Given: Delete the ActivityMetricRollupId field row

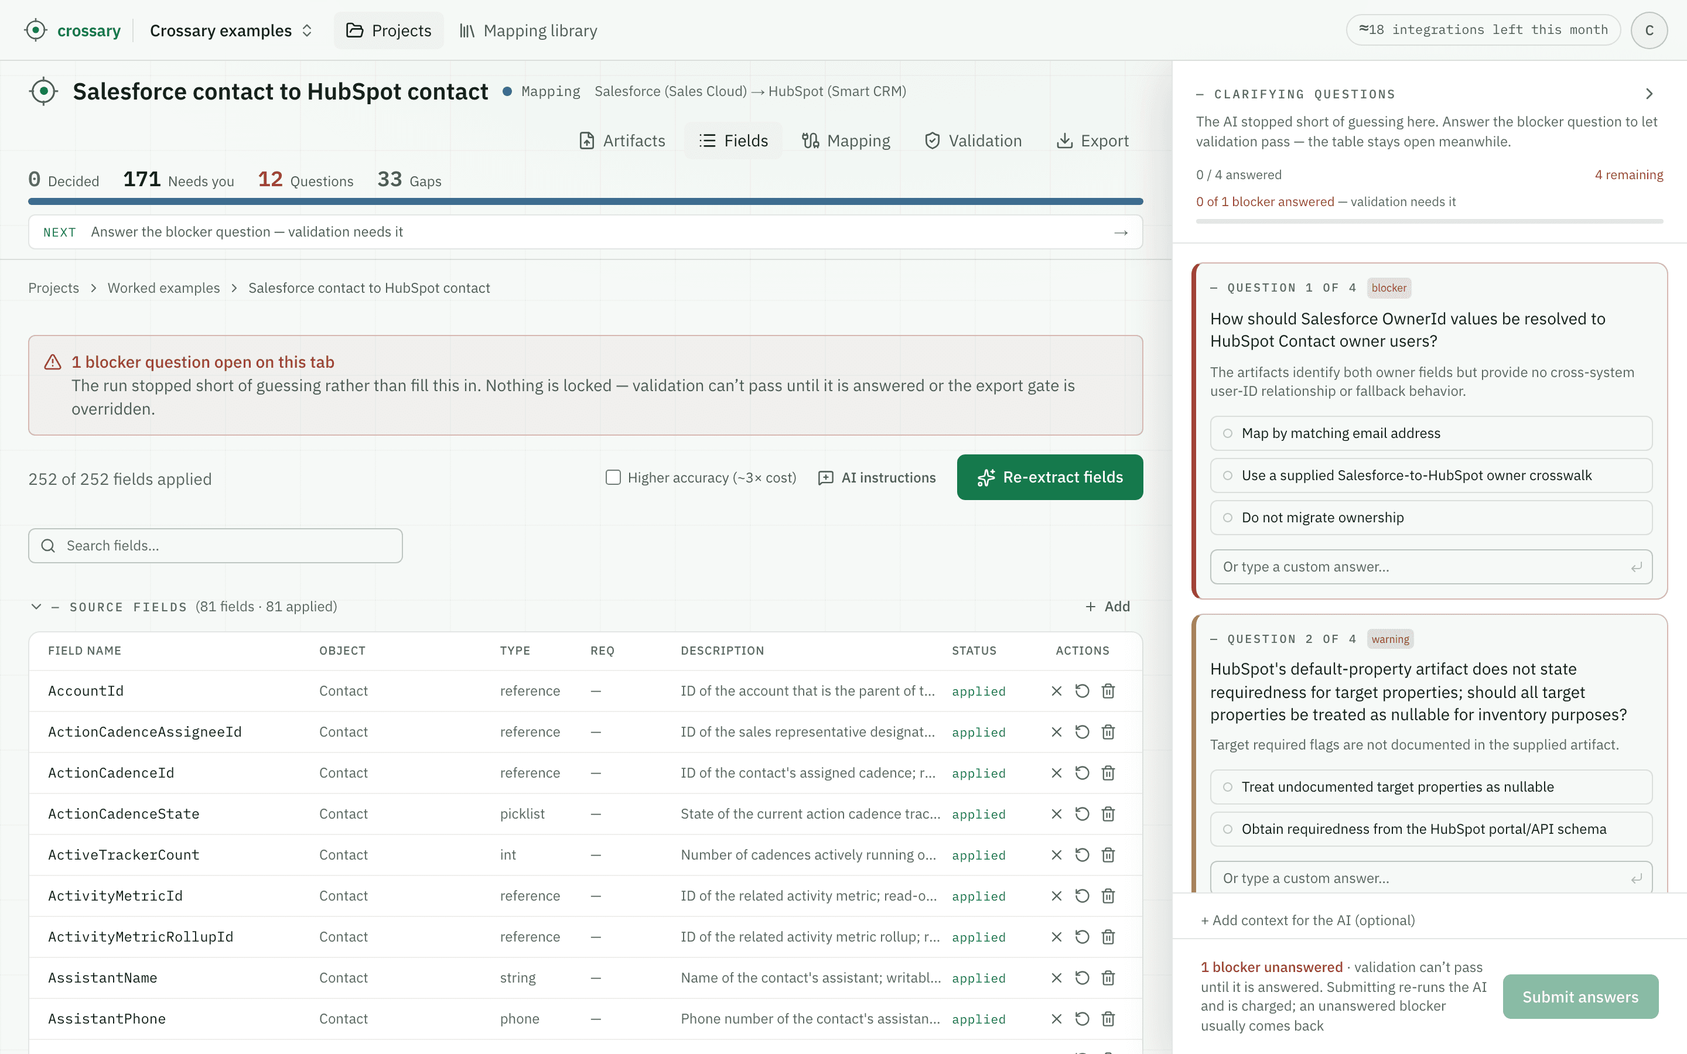Looking at the screenshot, I should 1108,937.
